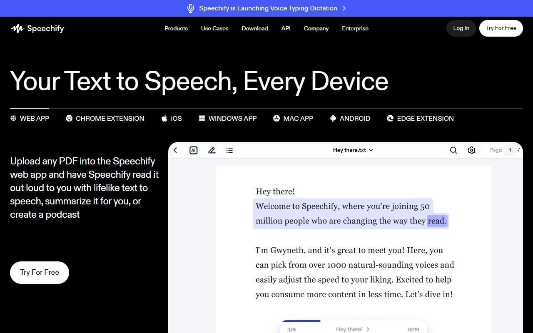Click the paragraph starting "I'm Gwyneth"
This screenshot has height=333, width=533.
coord(355,272)
